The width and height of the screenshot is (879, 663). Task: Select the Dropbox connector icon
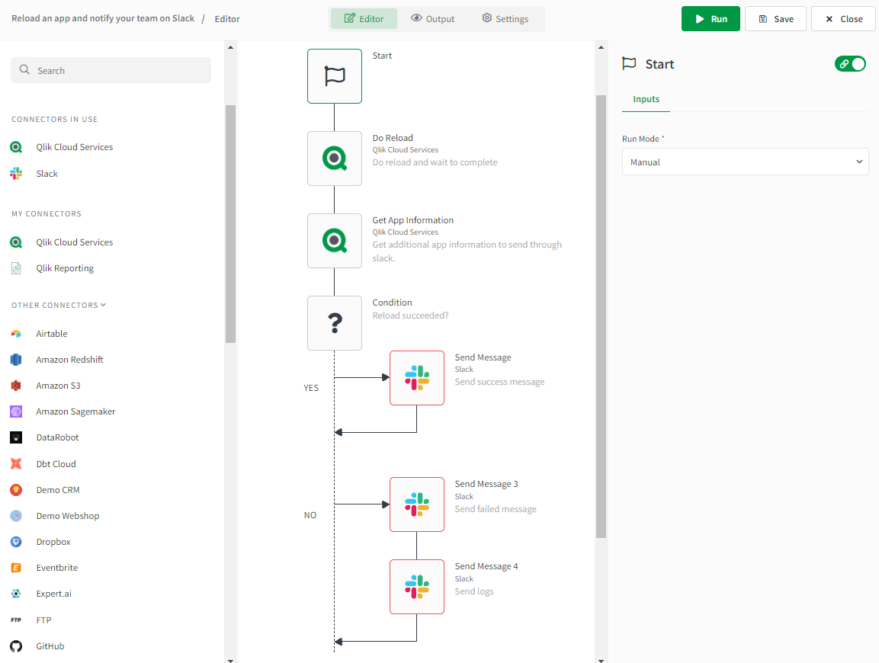[x=17, y=541]
